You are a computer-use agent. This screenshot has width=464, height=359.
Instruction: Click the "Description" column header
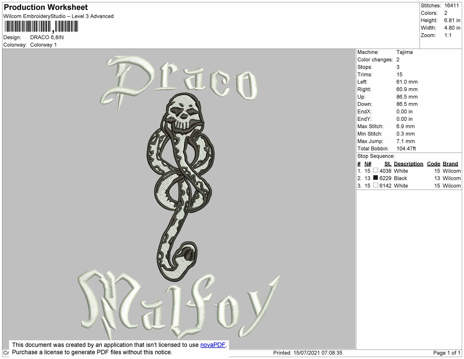[408, 164]
